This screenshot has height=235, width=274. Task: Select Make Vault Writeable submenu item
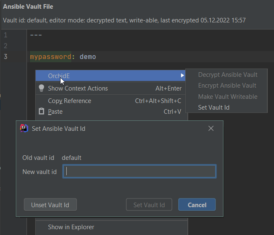coord(228,97)
